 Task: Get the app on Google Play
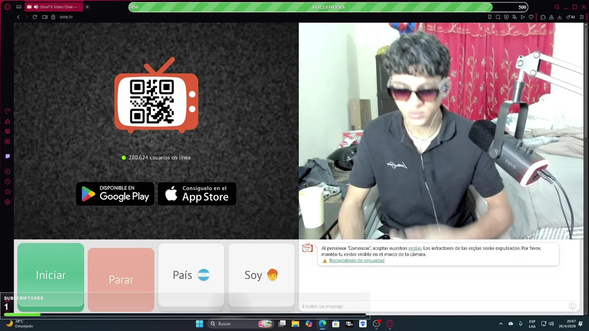pos(115,194)
